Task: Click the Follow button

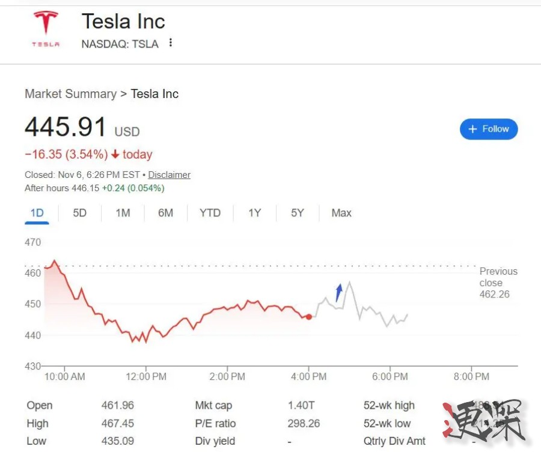Action: coord(488,129)
